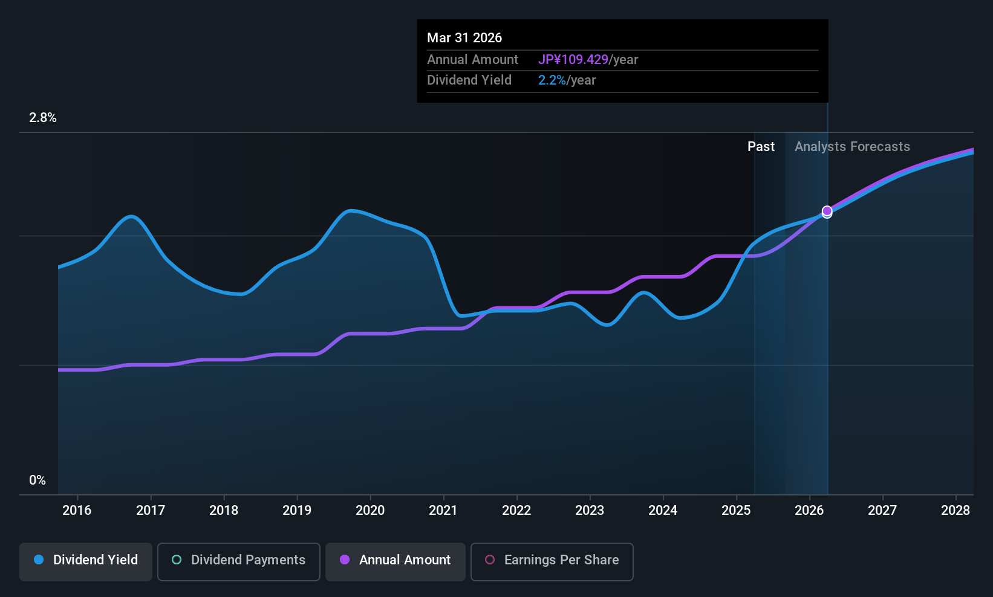Viewport: 993px width, 597px height.
Task: Click the 2026 x-axis label
Action: (x=809, y=510)
